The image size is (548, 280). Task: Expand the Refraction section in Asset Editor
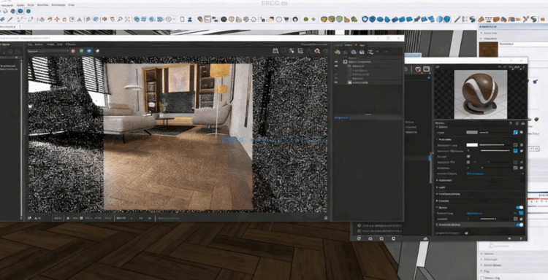click(x=437, y=180)
